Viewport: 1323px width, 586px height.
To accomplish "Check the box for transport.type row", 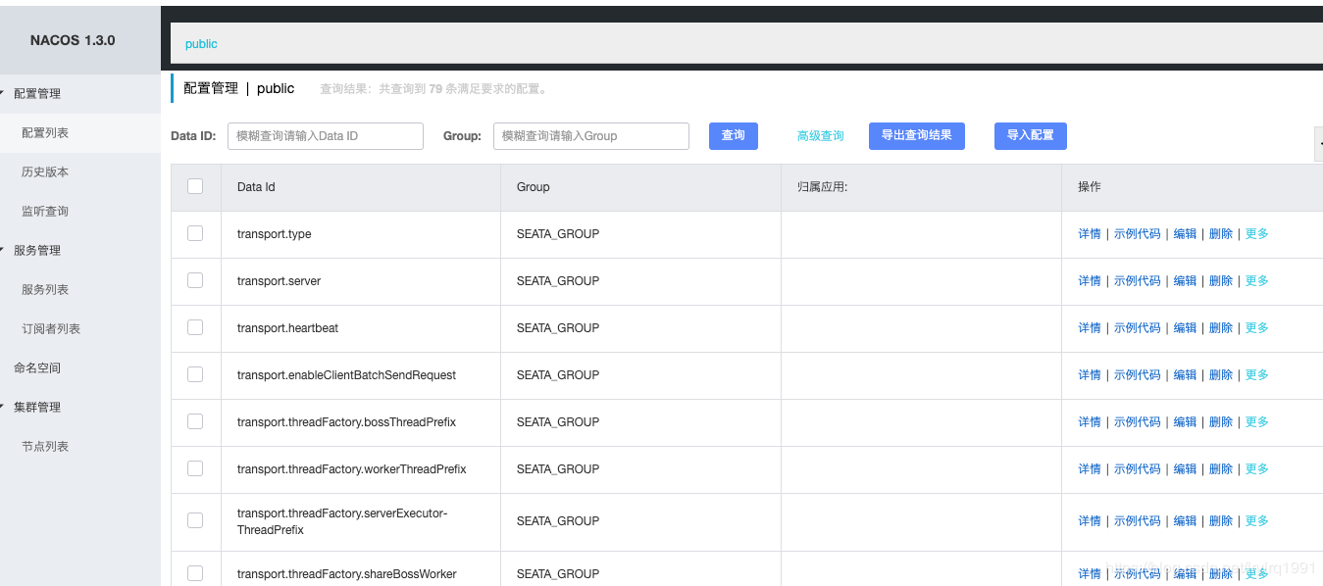I will 195,233.
